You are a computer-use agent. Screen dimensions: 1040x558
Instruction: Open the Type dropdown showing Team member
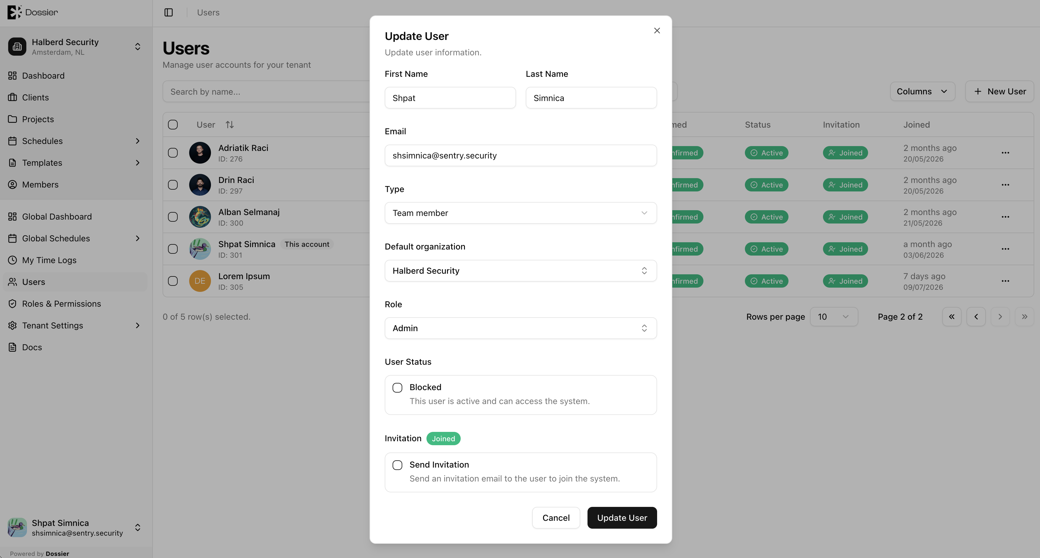pyautogui.click(x=520, y=213)
